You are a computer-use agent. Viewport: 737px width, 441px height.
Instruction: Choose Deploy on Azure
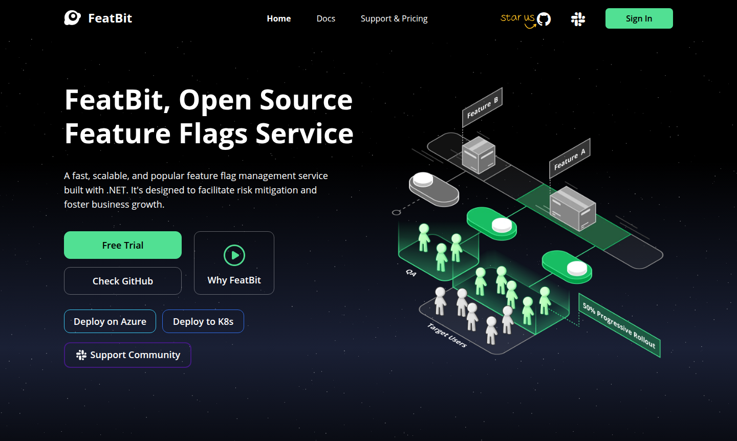point(110,321)
